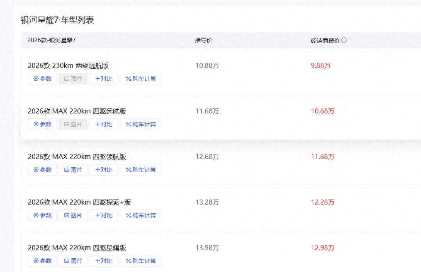Open 参数 for MAX 220km 四驱远航版
The height and width of the screenshot is (272, 421).
click(42, 124)
